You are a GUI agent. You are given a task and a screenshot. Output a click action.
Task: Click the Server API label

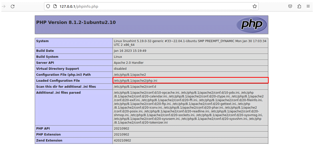tap(45, 63)
